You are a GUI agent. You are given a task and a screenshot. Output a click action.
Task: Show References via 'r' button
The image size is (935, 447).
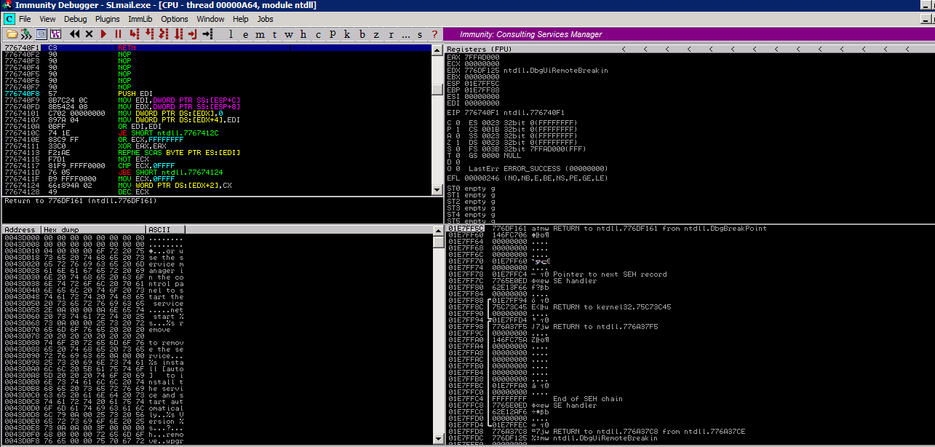(x=391, y=34)
